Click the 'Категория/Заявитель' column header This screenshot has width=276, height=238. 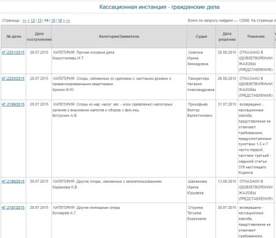pos(119,36)
